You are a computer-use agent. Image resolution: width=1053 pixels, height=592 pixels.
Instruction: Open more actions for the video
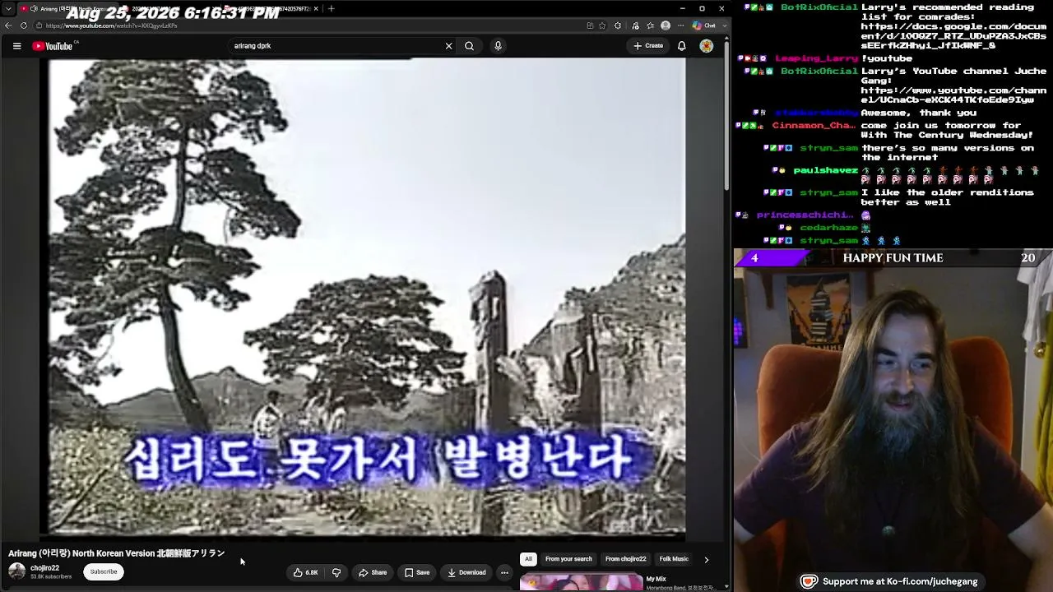pyautogui.click(x=504, y=572)
